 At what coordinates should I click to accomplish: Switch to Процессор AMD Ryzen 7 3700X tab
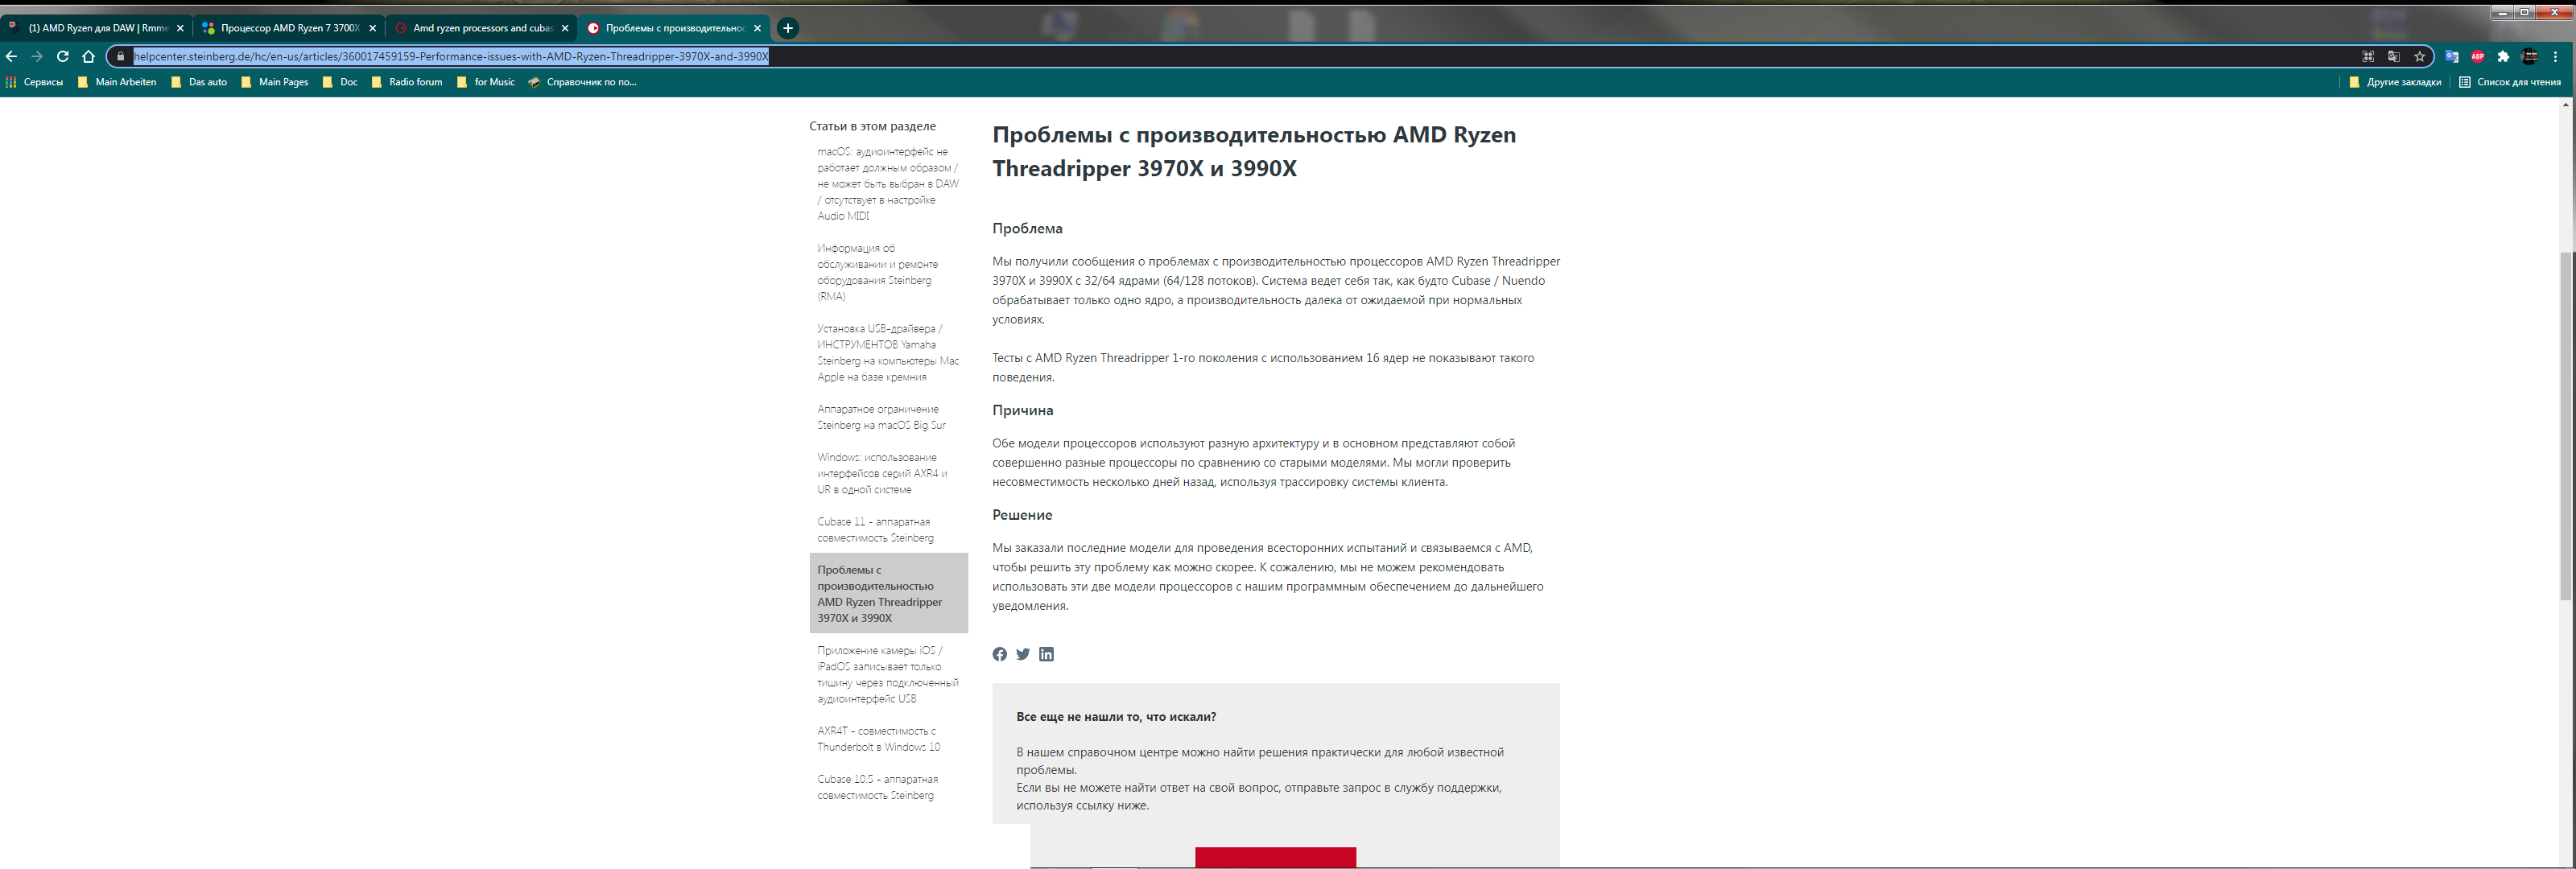(288, 28)
